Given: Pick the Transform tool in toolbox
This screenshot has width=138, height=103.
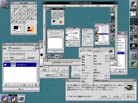Looking at the screenshot, I should (x=20, y=14).
